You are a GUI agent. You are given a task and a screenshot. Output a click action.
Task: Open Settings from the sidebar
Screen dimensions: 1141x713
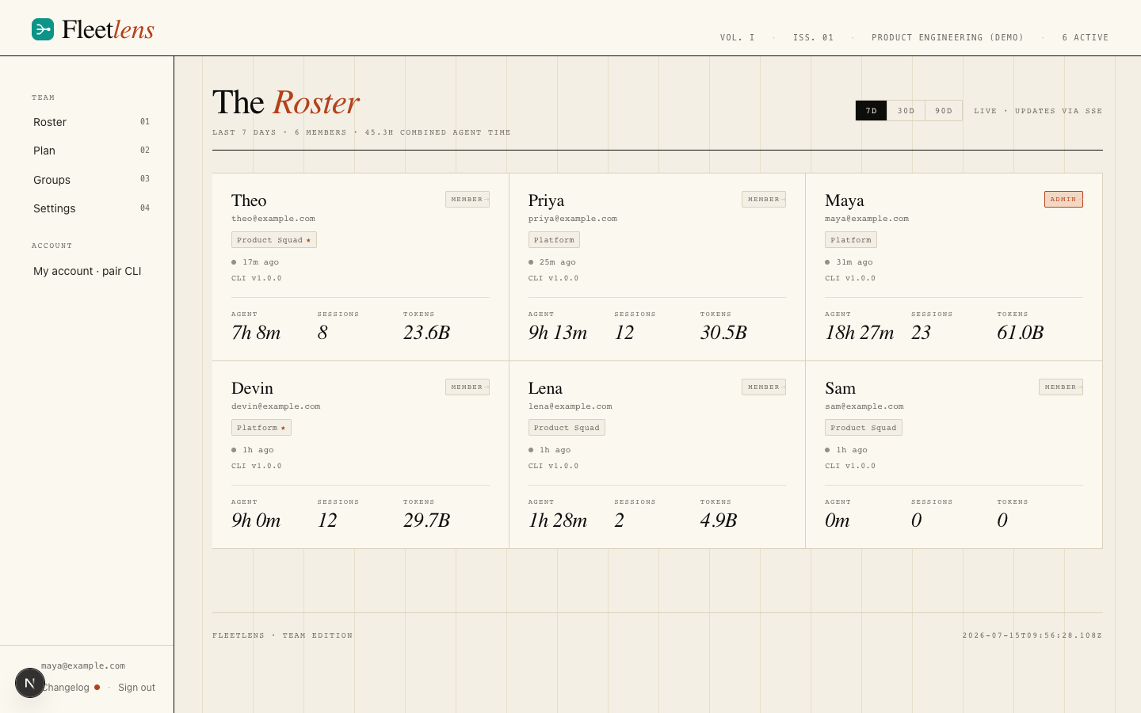point(91,208)
